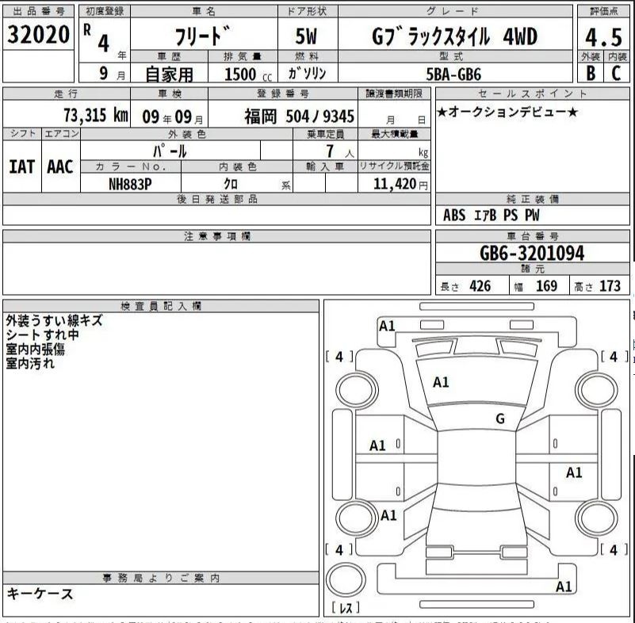635x623 pixels.
Task: Click A1 mark on rear bumper
Action: tap(564, 587)
